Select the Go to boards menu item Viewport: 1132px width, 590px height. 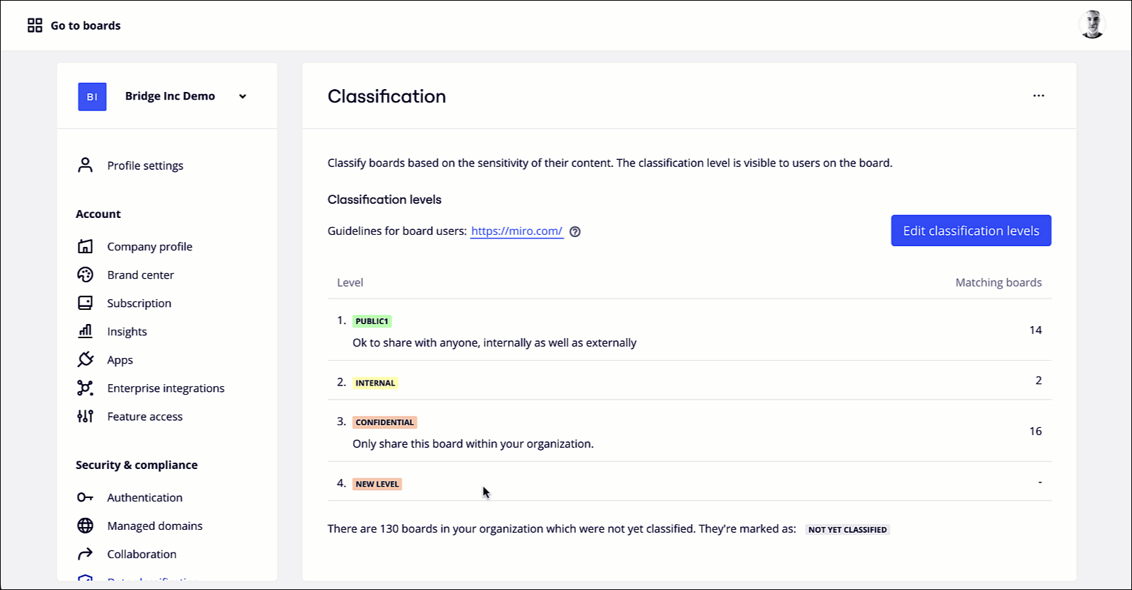[x=85, y=25]
